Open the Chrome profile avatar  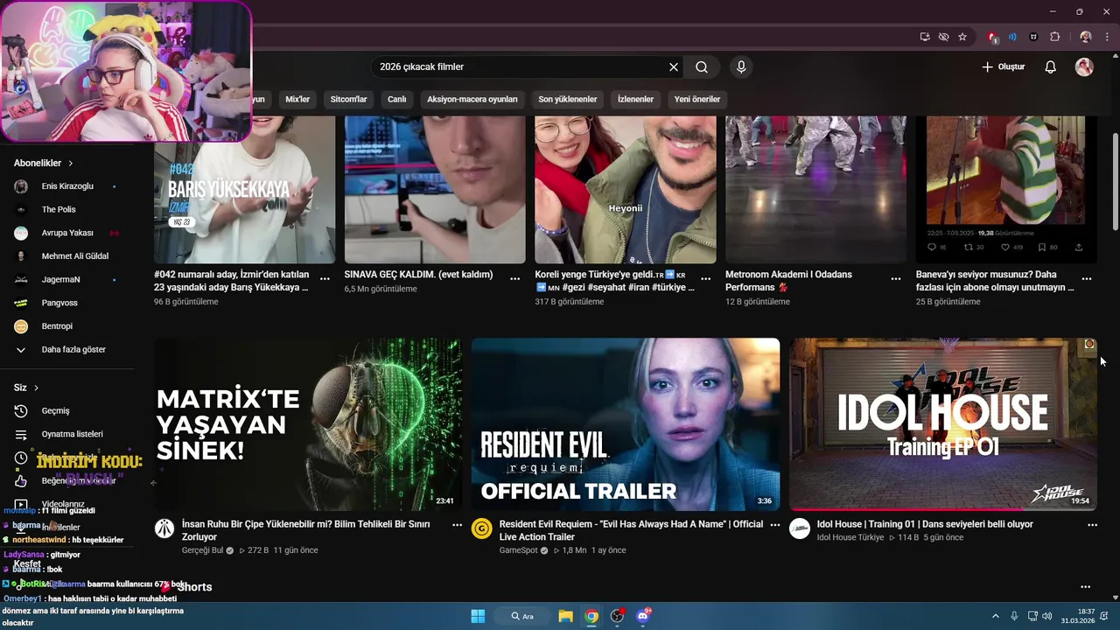click(1085, 37)
